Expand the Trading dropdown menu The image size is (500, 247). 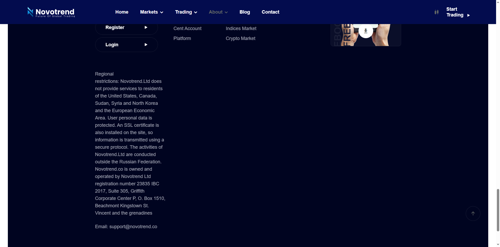point(186,12)
